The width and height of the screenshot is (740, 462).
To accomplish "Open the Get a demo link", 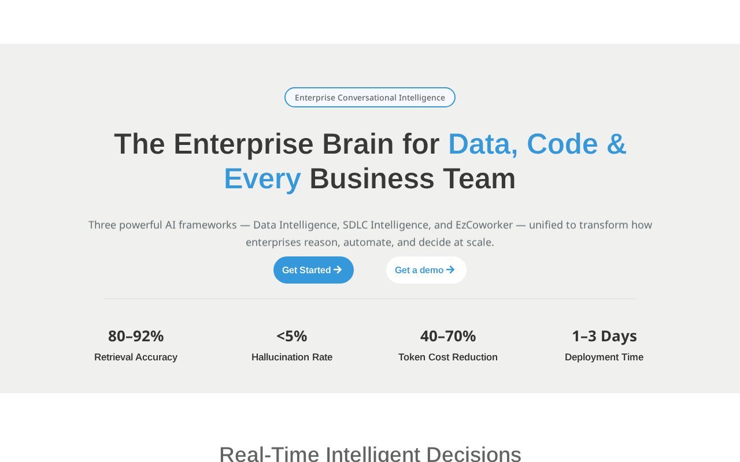I will point(426,270).
